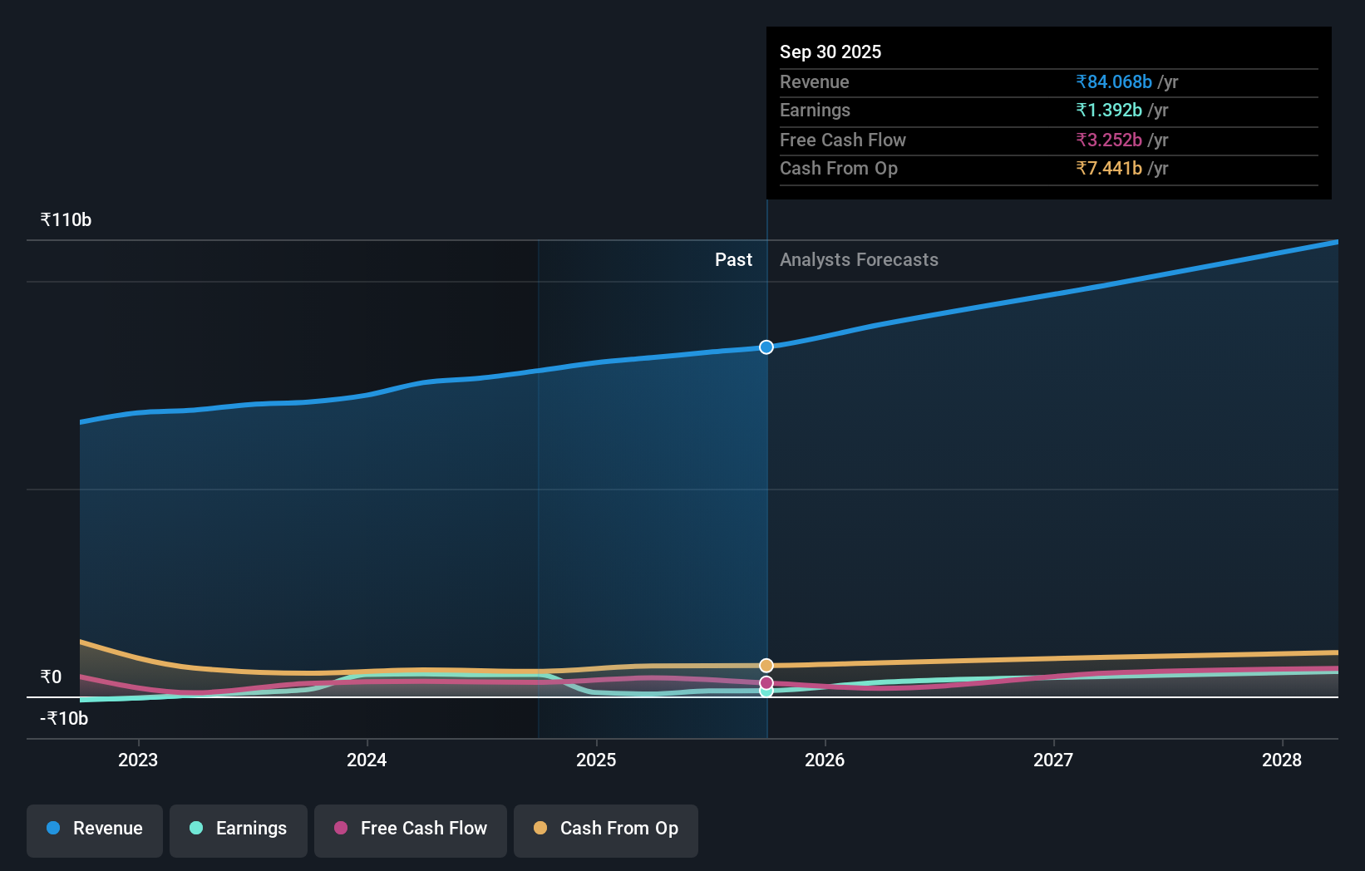Click the ₹84.068b Revenue value link
This screenshot has height=871, width=1365.
click(x=1114, y=82)
